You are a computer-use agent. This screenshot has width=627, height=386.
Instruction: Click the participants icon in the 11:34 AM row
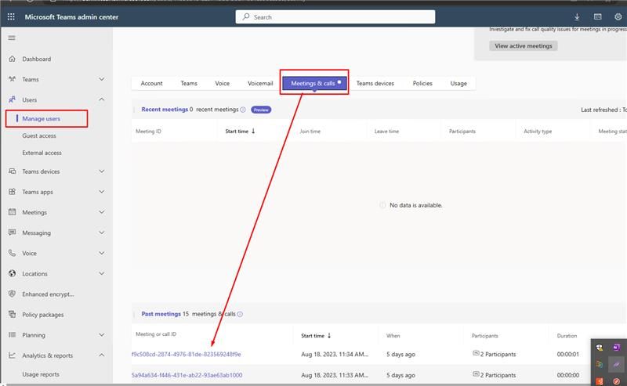coord(476,353)
